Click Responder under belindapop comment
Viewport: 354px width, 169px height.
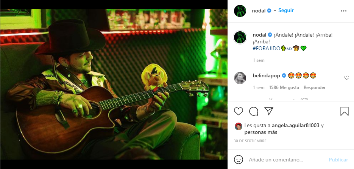point(315,88)
